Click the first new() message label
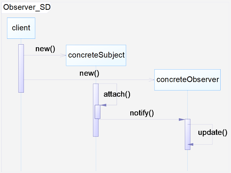Screen dimensions: 231x173 (45, 49)
